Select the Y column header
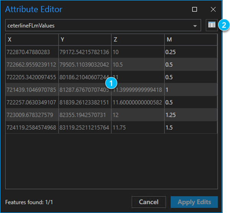Screen dimensions: 230x213 tap(85, 40)
